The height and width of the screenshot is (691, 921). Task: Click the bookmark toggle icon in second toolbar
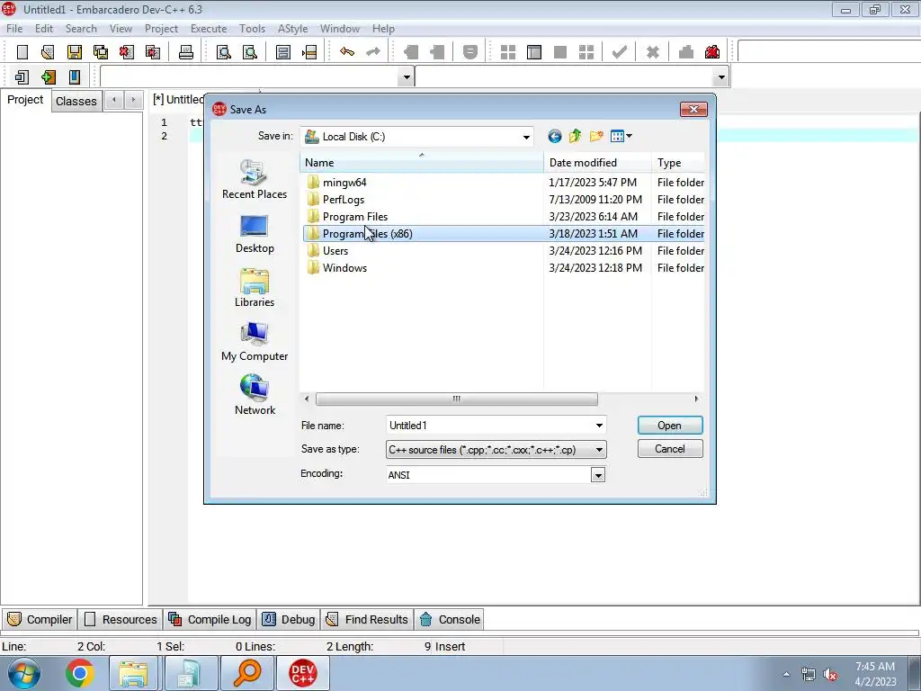(x=75, y=77)
